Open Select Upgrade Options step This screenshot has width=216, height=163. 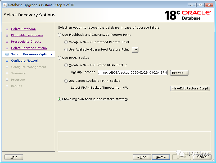29,48
